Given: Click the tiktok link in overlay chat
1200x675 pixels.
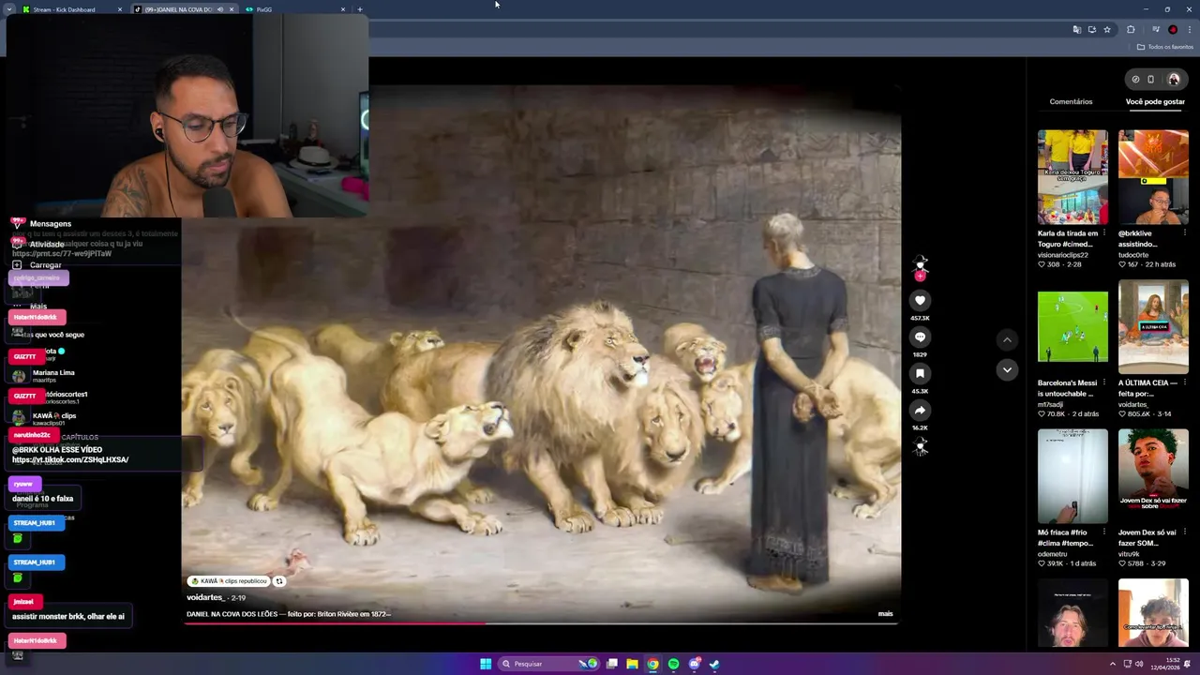Looking at the screenshot, I should point(70,460).
